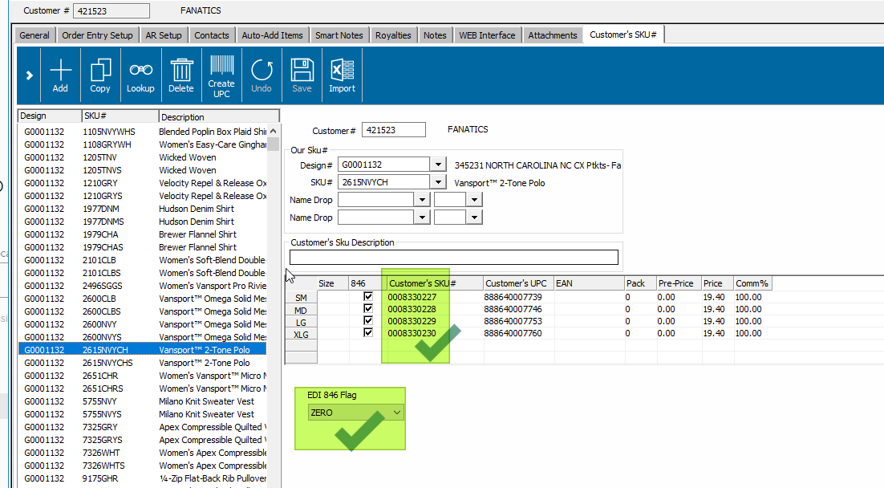The height and width of the screenshot is (488, 884).
Task: Sort list by Design column header
Action: coord(50,116)
